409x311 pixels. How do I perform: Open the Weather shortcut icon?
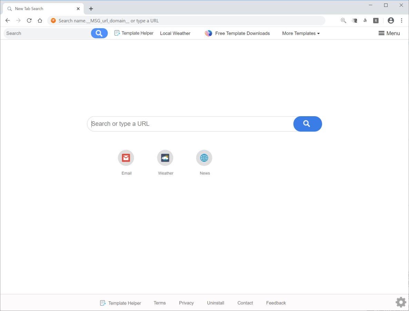click(x=165, y=158)
